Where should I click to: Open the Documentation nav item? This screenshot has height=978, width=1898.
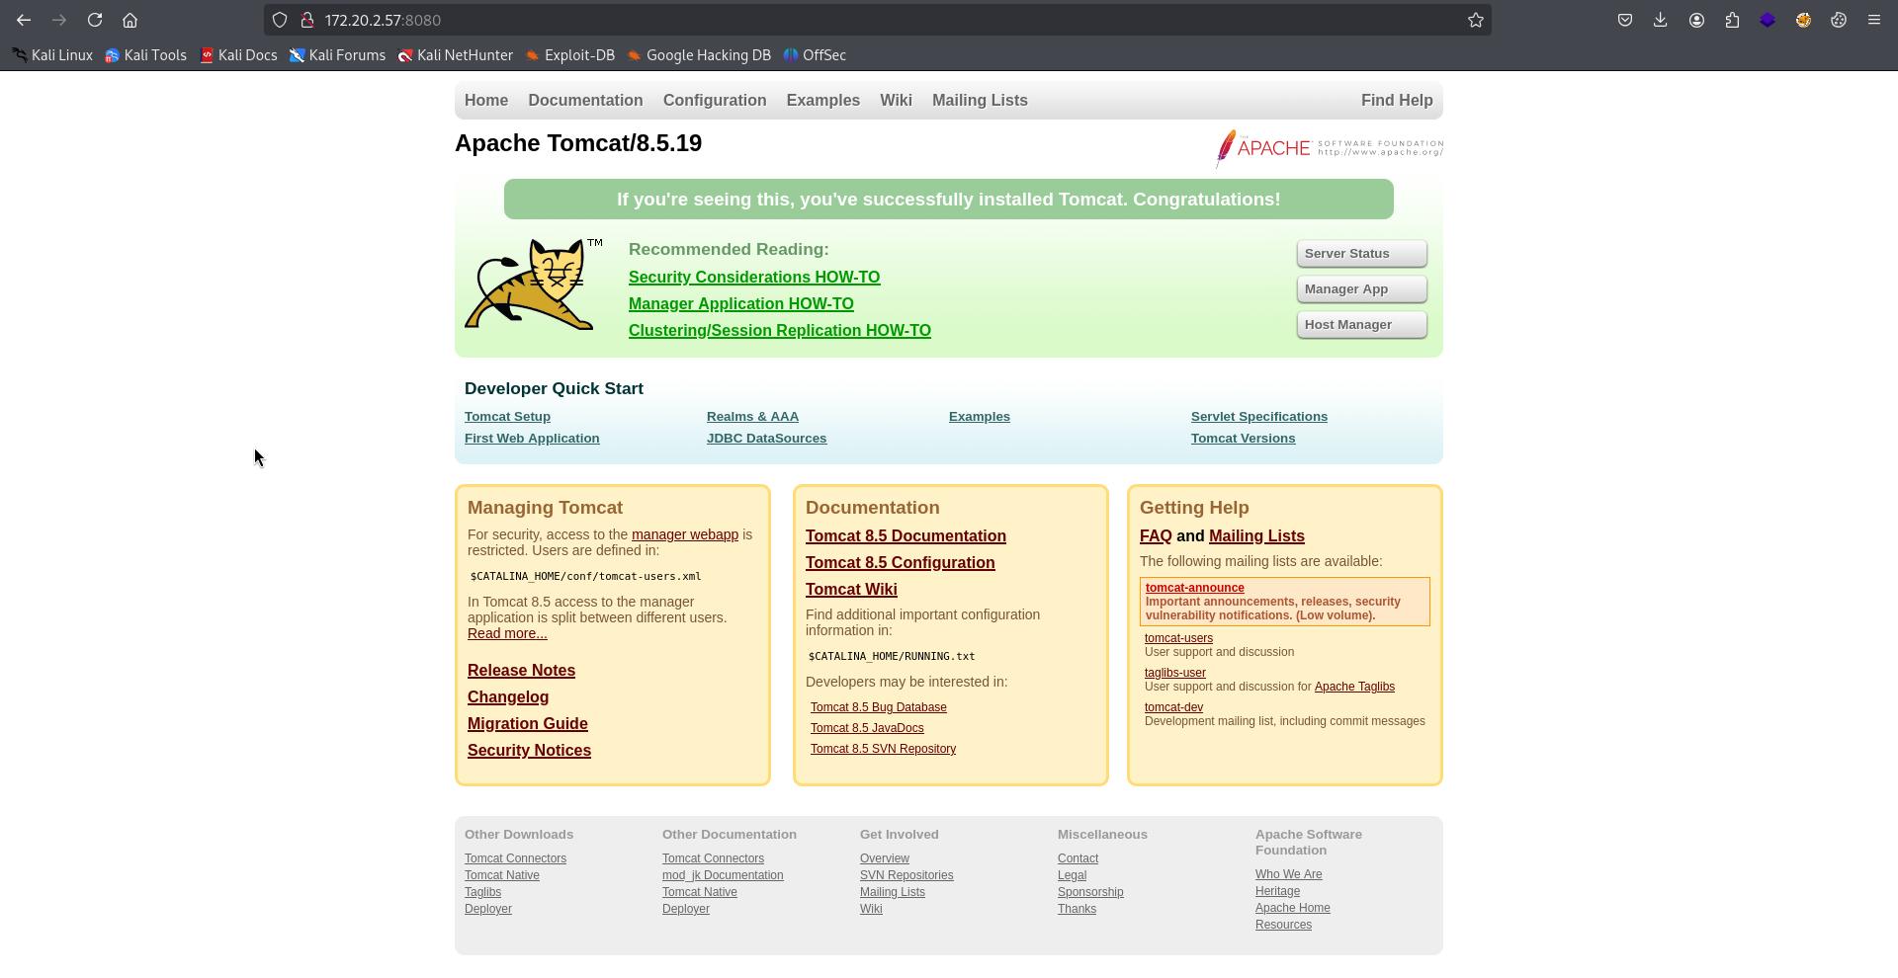coord(585,101)
